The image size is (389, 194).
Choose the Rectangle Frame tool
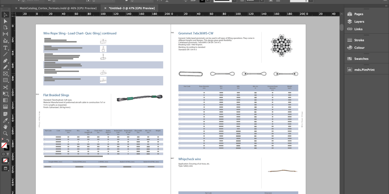(5, 74)
